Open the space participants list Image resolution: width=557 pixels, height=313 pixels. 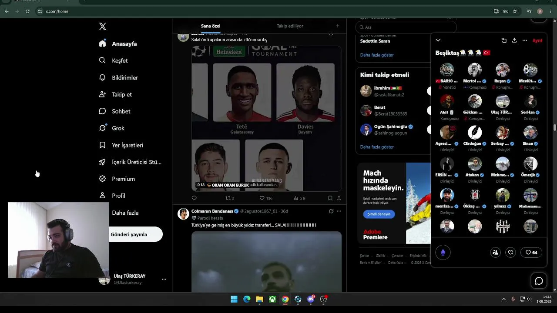tap(495, 253)
